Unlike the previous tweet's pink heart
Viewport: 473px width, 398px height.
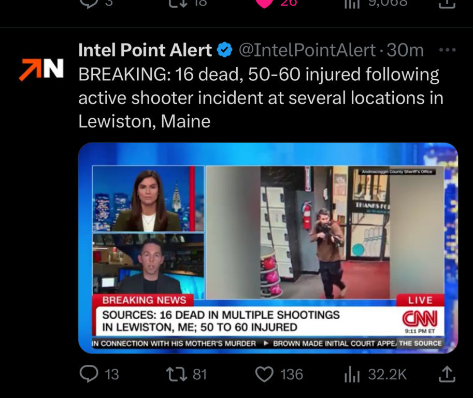coord(264,3)
